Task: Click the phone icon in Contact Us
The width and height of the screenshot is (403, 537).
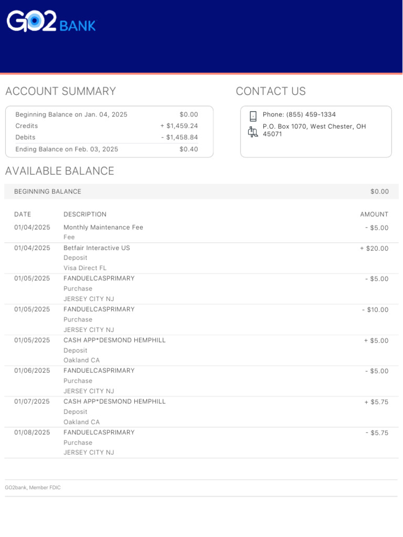Action: click(x=253, y=116)
